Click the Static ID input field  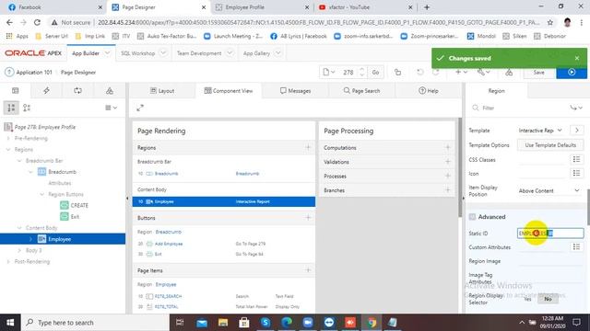pyautogui.click(x=550, y=233)
